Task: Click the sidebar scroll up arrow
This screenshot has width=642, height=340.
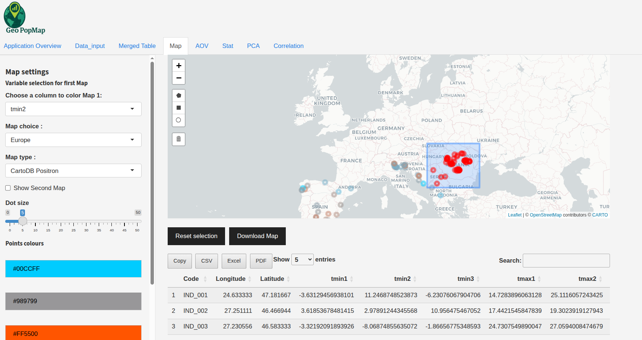Action: [x=152, y=58]
